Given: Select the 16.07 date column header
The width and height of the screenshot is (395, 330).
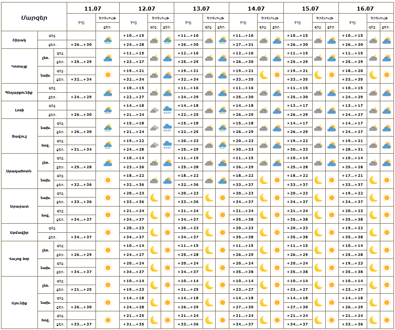Looking at the screenshot, I should click(365, 8).
